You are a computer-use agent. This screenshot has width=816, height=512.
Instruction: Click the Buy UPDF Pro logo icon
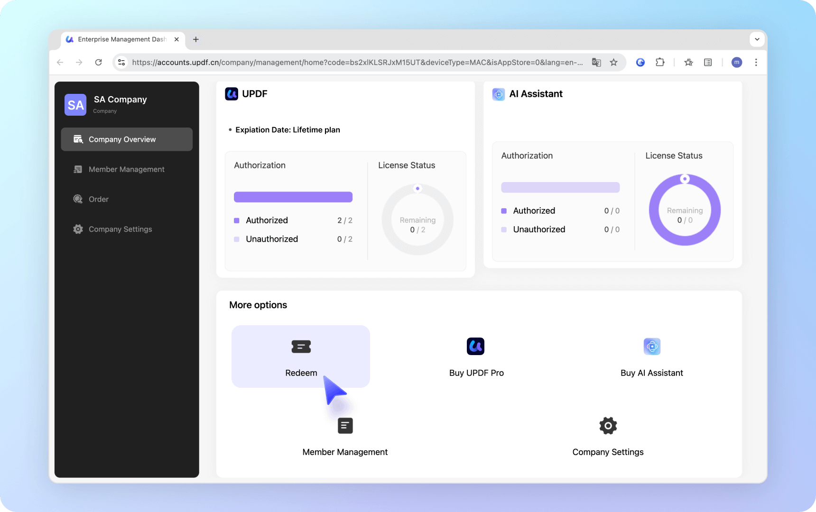coord(475,346)
